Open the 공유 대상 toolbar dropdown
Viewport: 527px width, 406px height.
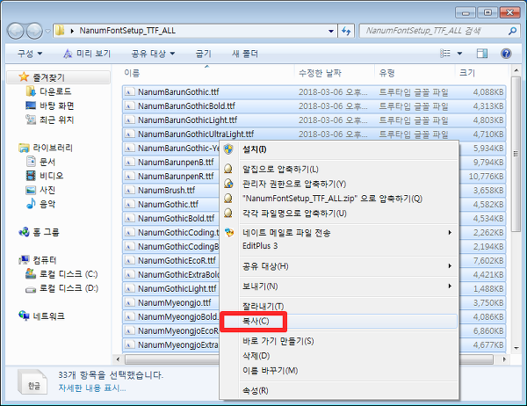click(153, 54)
